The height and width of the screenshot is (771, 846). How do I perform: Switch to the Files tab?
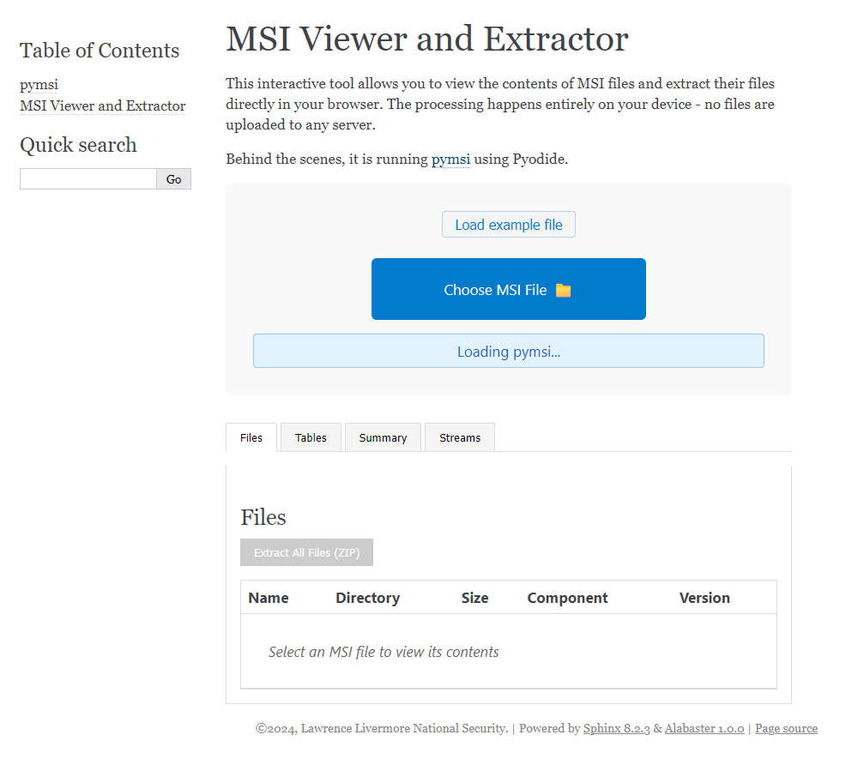click(251, 437)
